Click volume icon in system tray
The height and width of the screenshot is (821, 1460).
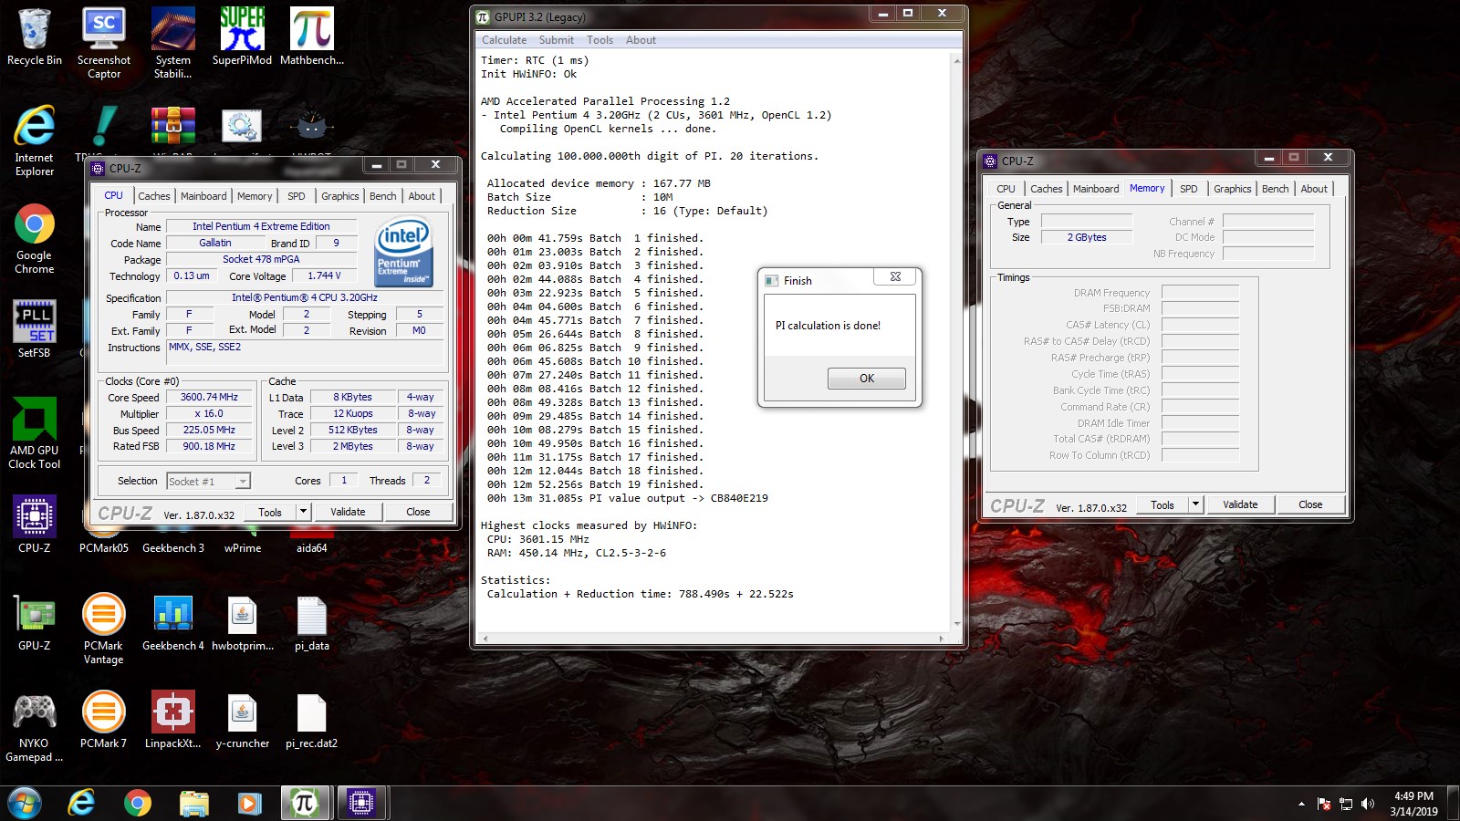pyautogui.click(x=1367, y=804)
